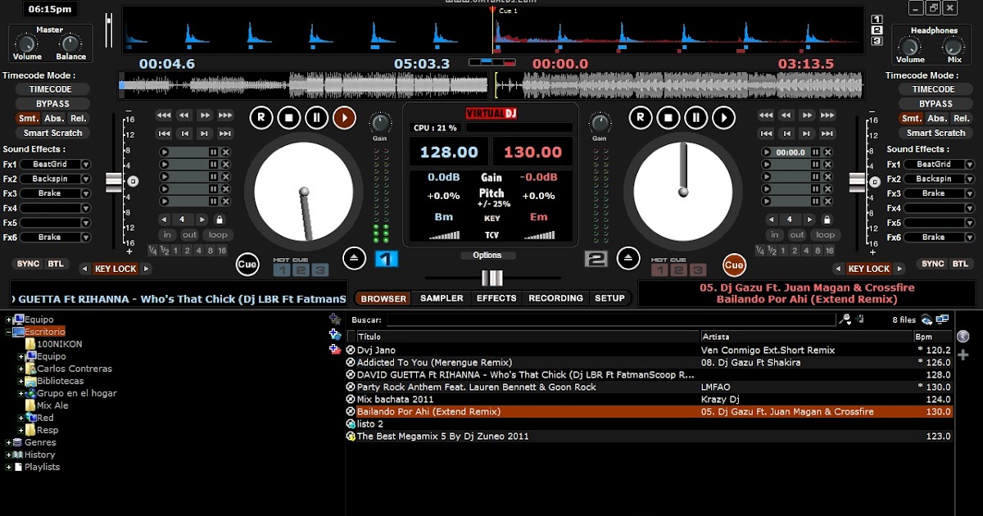Enable left Abs. timecode mode

54,118
